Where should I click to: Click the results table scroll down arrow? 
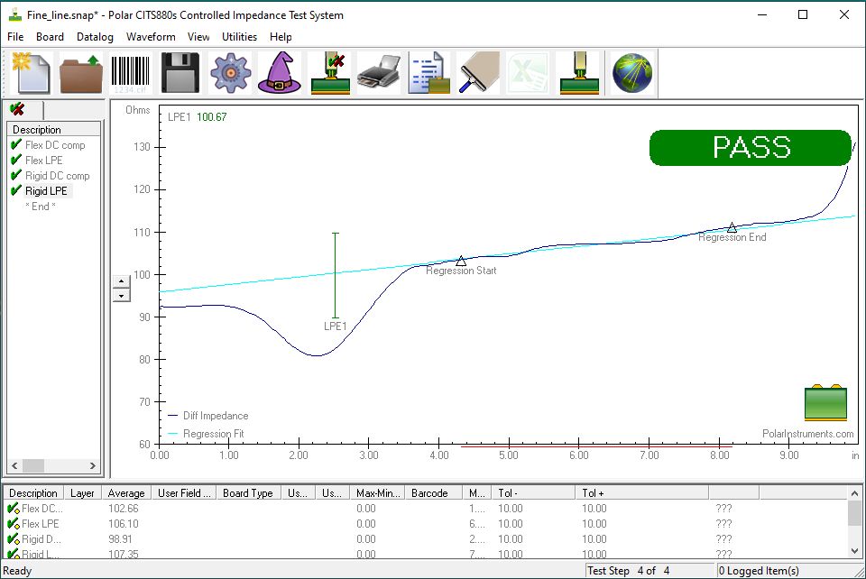pyautogui.click(x=854, y=550)
